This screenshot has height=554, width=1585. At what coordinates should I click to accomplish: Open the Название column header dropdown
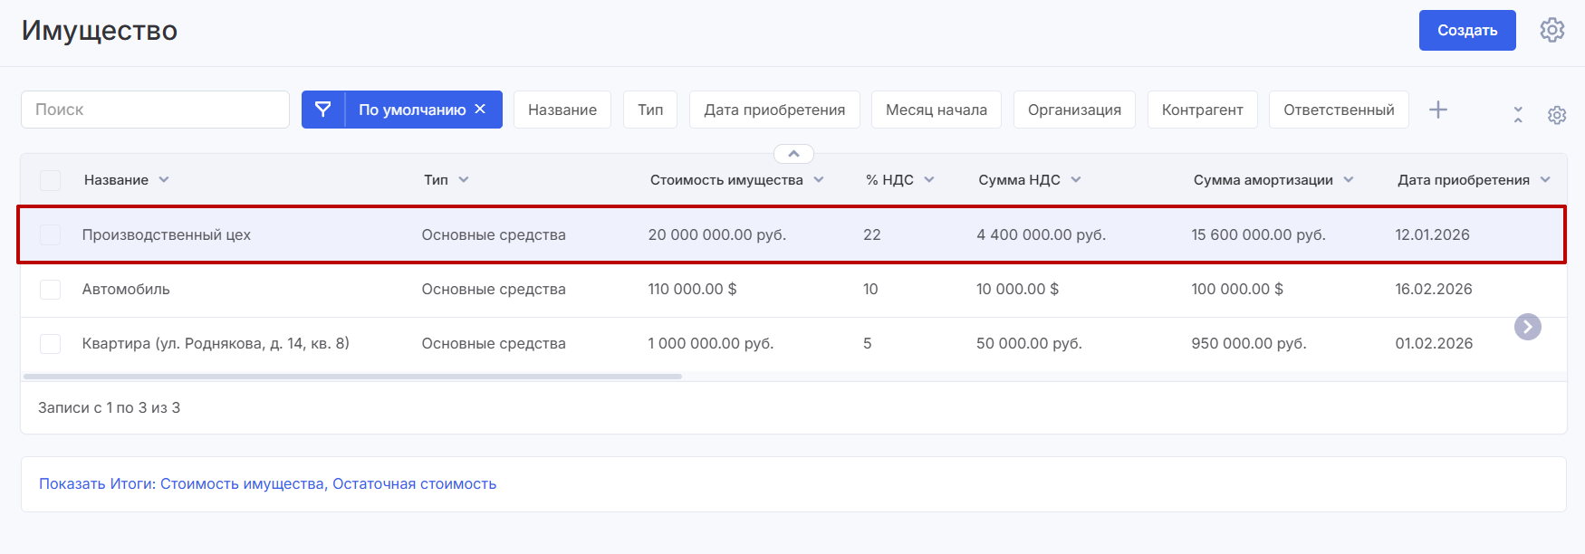point(164,180)
